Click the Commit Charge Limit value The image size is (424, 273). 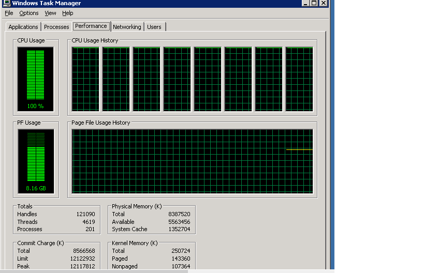click(84, 259)
